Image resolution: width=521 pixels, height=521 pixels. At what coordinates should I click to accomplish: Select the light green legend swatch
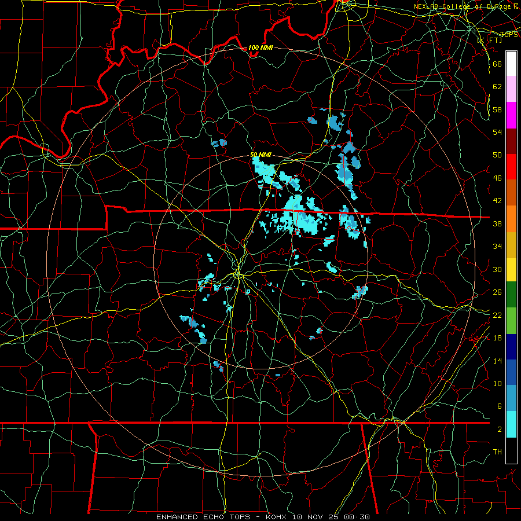[511, 321]
